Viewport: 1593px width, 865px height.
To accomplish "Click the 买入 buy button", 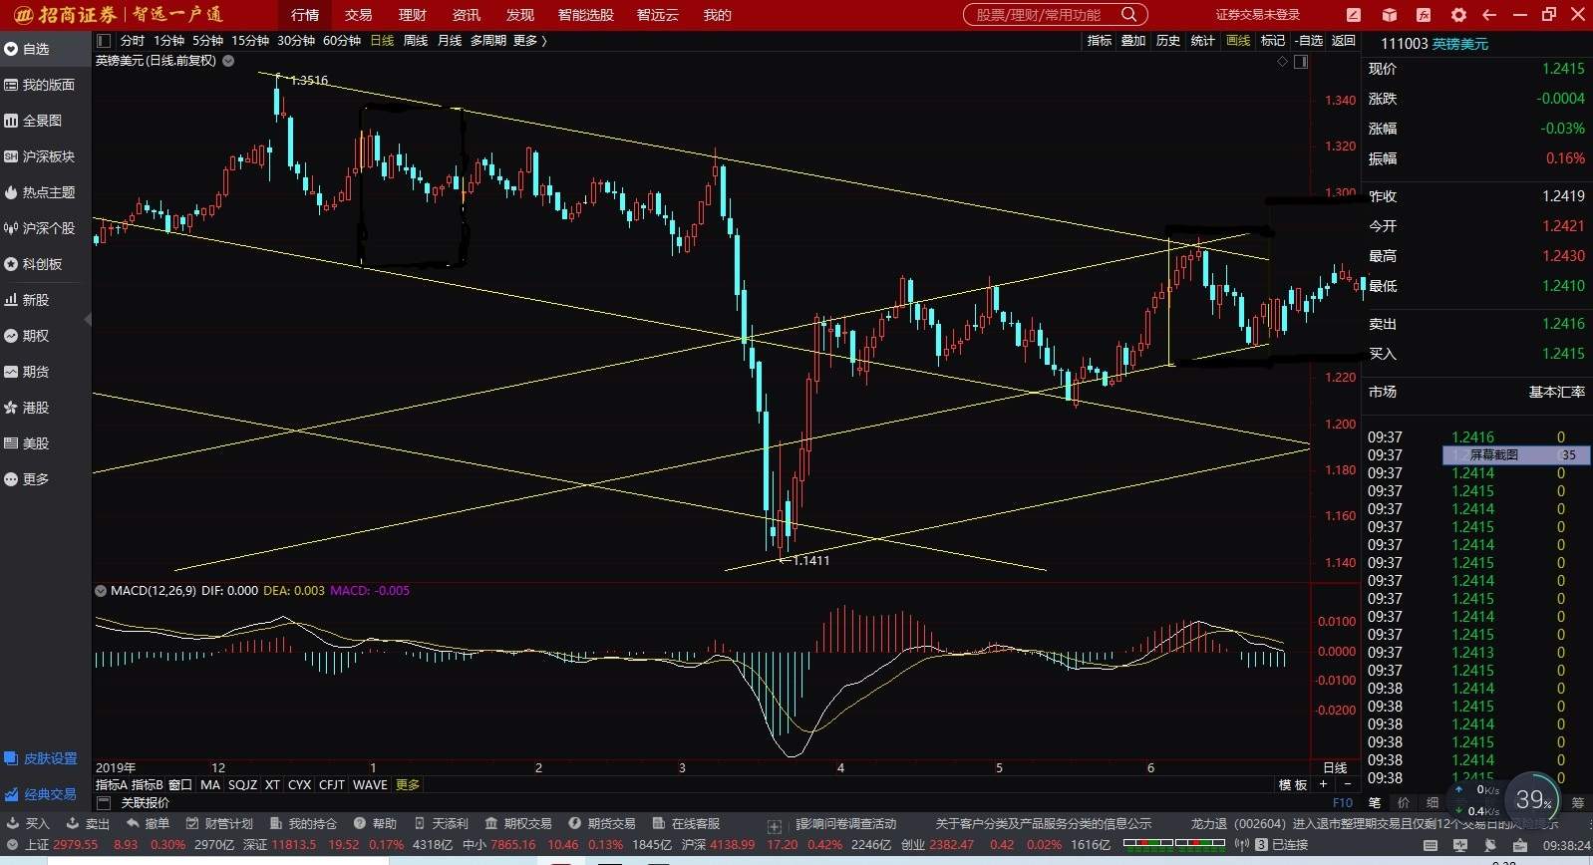I will 28,824.
